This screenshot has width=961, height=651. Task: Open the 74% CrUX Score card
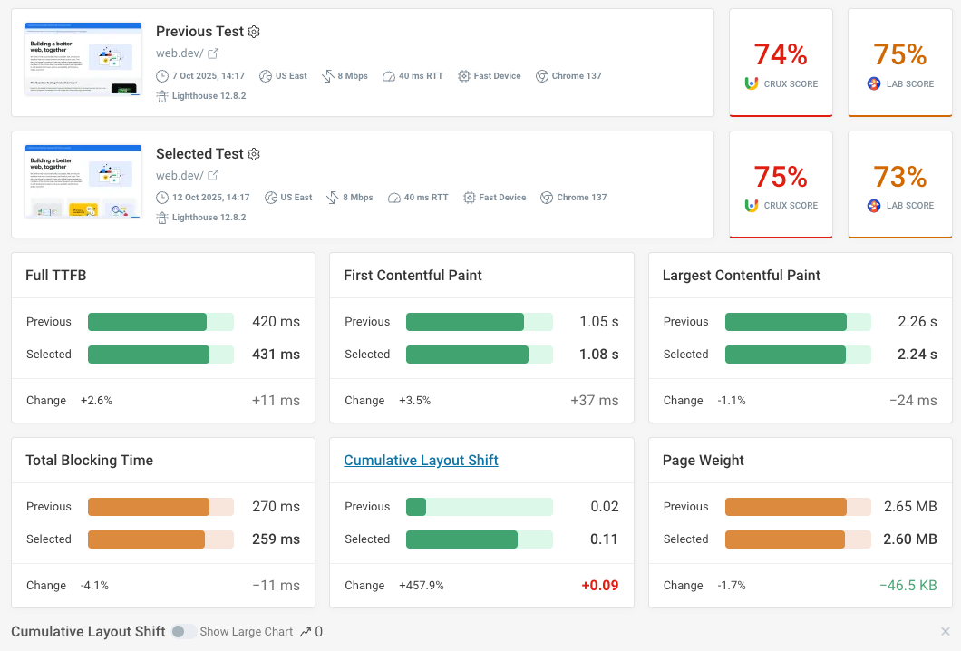pos(781,63)
